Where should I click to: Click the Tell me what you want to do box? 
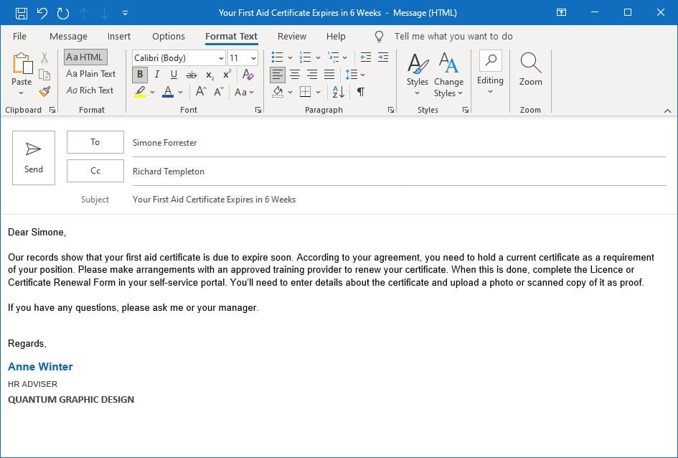453,37
